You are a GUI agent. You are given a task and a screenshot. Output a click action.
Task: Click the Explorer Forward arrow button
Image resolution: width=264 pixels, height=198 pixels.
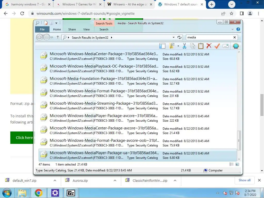pos(46,37)
